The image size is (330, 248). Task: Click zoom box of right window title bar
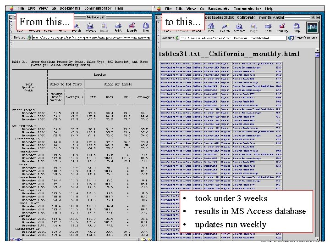click(313, 17)
